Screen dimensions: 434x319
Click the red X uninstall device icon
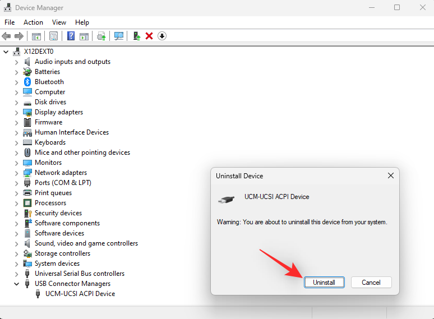tap(149, 36)
